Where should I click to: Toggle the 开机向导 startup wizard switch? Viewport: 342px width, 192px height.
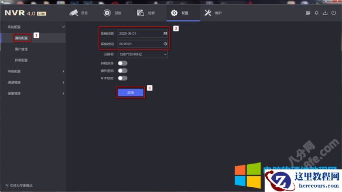123,63
